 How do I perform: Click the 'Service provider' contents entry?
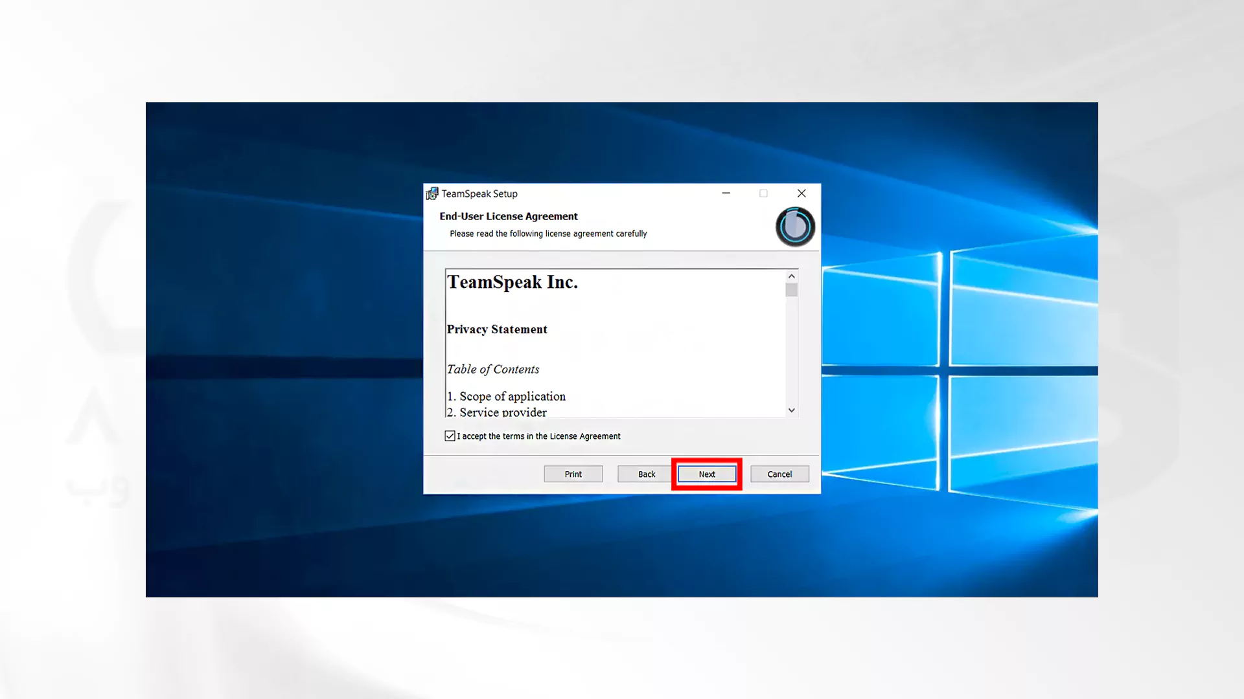503,412
